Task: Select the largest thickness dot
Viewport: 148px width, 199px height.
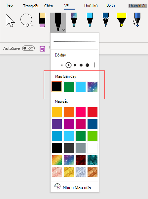Action: tap(87, 65)
